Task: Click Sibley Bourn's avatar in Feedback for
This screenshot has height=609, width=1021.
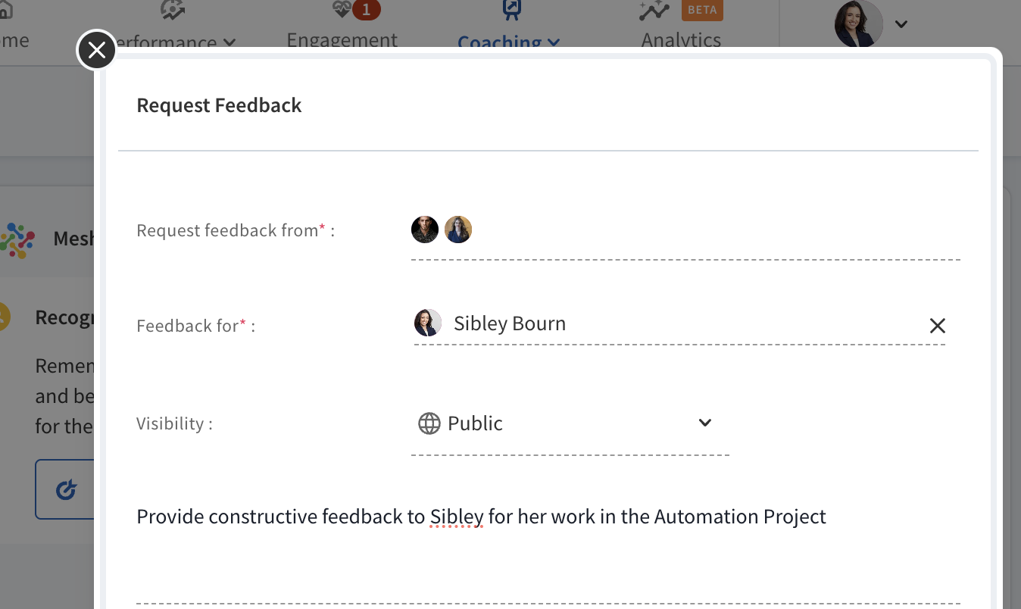Action: click(x=428, y=323)
